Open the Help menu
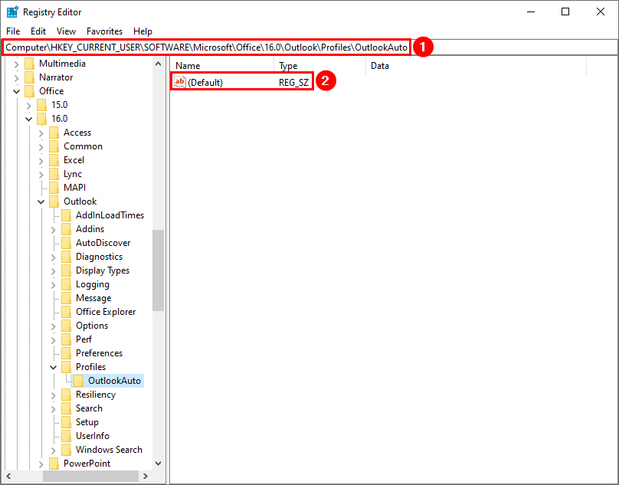Image resolution: width=619 pixels, height=485 pixels. point(142,31)
